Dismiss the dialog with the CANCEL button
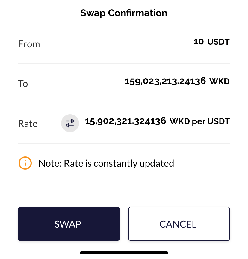248x259 pixels. pos(179,224)
